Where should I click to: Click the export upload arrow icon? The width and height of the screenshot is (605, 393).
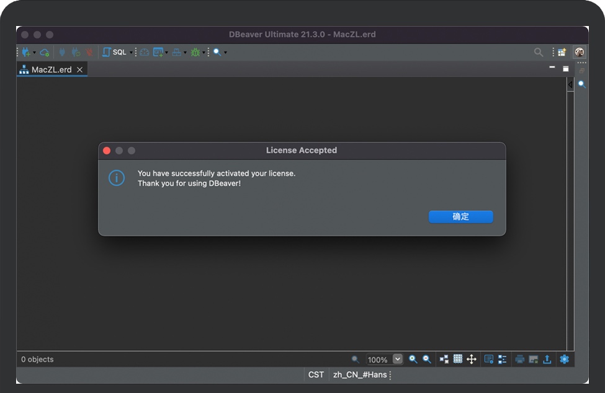547,359
